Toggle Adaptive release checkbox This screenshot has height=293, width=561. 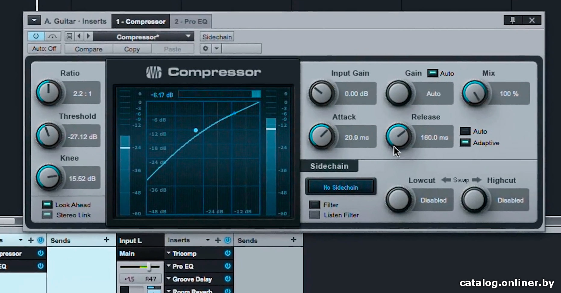click(x=465, y=143)
